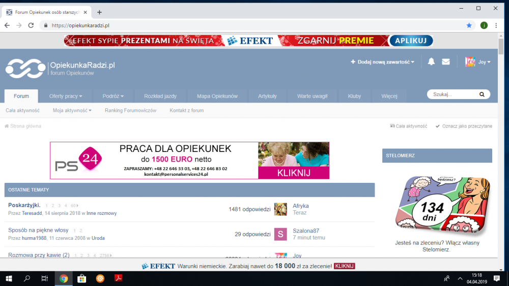
Task: Open Sposób na piękne włosy topic
Action: tap(38, 230)
